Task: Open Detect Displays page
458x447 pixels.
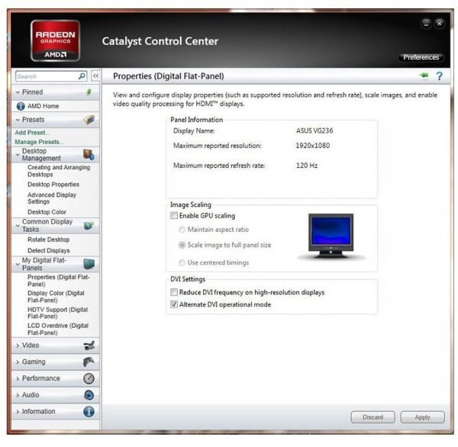Action: pos(49,250)
